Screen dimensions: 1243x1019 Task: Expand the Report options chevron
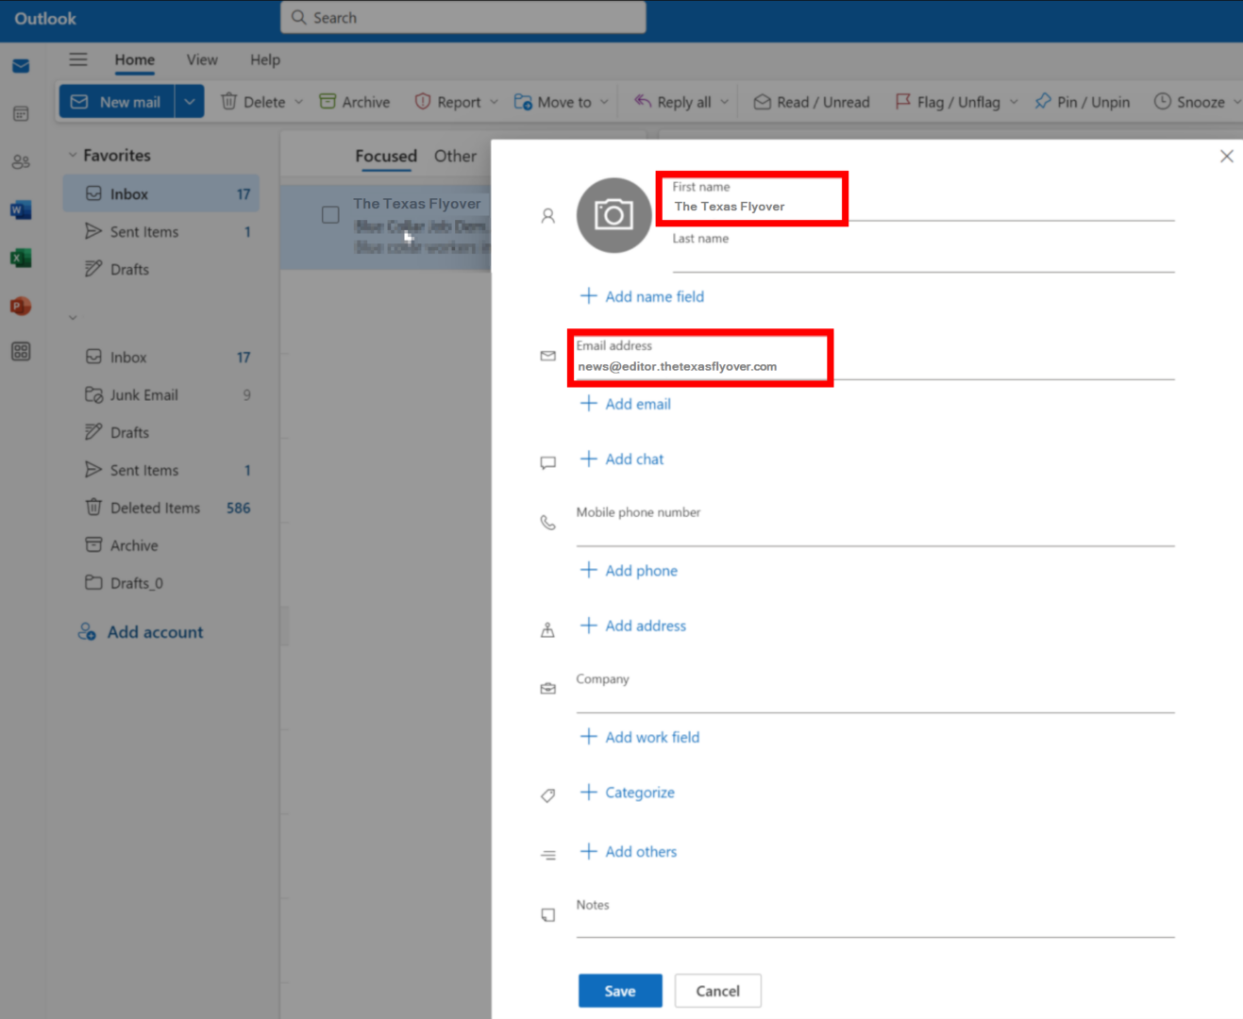click(x=494, y=102)
